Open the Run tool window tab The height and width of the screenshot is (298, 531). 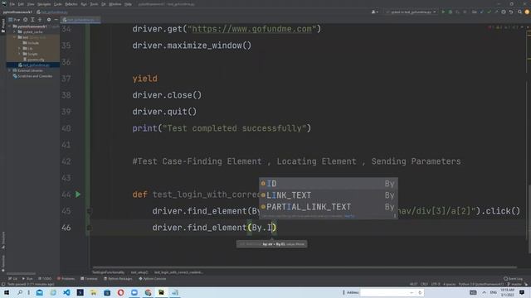[27, 279]
